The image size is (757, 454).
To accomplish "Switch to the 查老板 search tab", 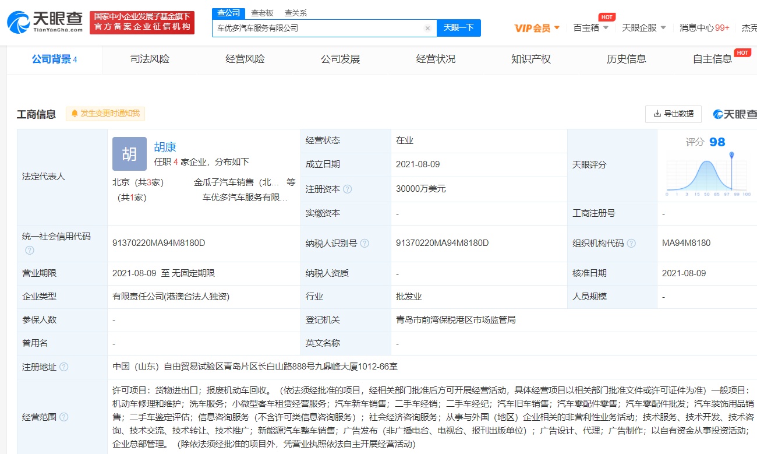I will tap(262, 13).
